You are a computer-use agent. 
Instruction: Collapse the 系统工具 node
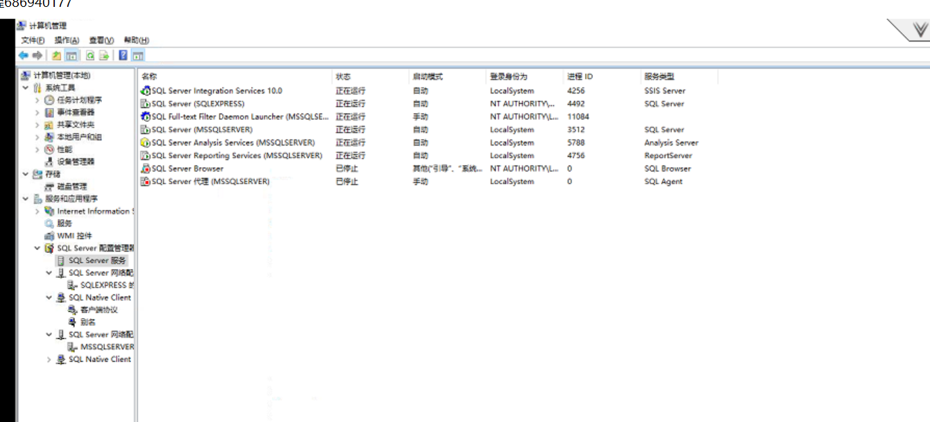click(x=26, y=88)
